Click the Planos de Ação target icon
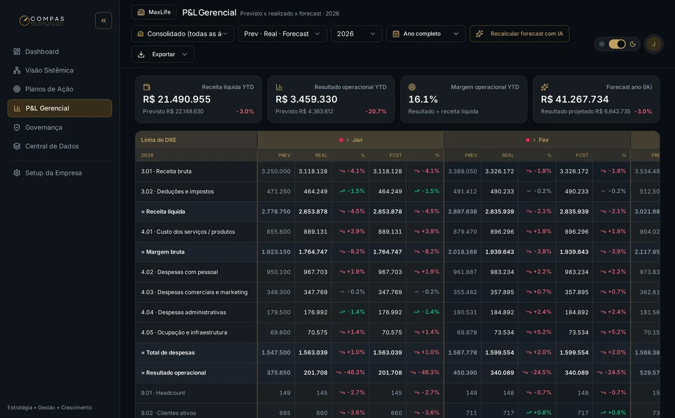This screenshot has height=418, width=675. click(x=17, y=89)
